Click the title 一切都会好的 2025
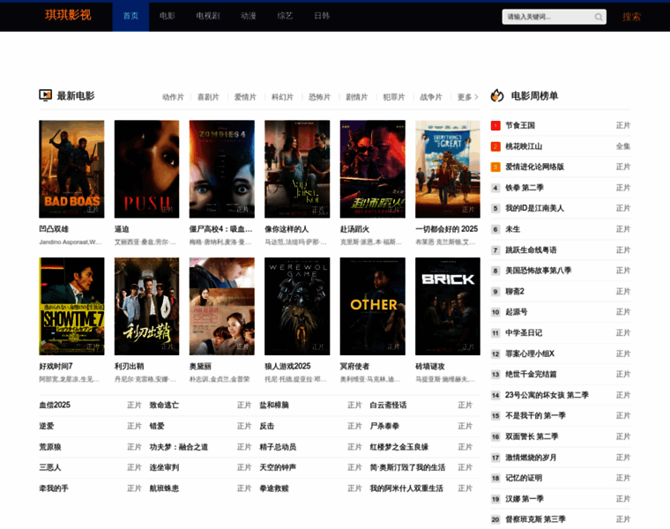 (447, 229)
